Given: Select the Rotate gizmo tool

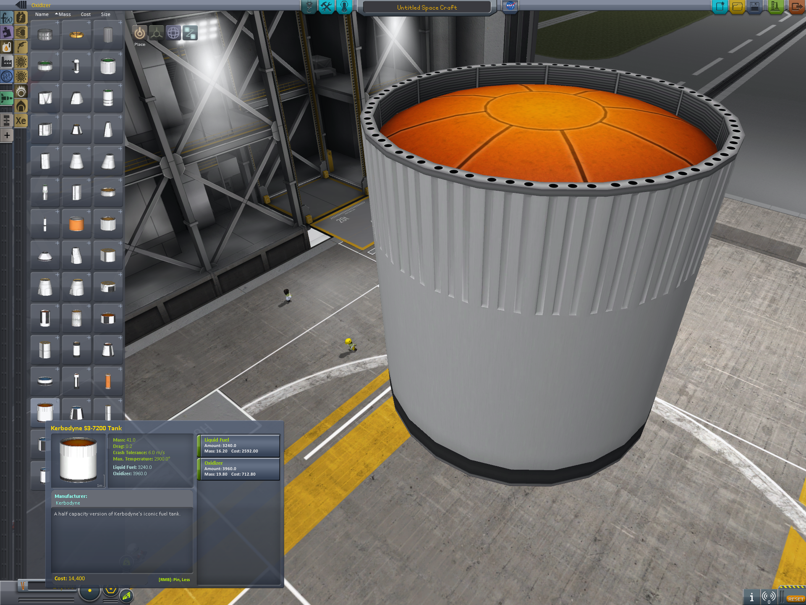Looking at the screenshot, I should tap(173, 33).
